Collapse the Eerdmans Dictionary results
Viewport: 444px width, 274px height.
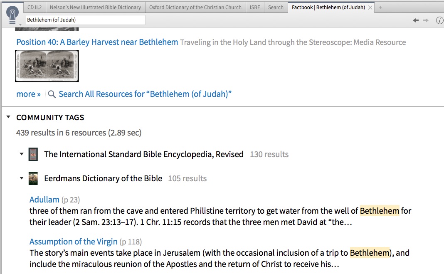point(22,178)
